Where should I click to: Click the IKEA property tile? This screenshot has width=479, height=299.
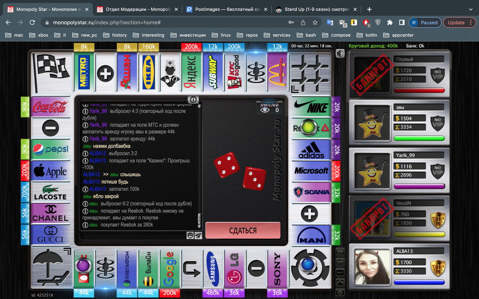pos(149,72)
